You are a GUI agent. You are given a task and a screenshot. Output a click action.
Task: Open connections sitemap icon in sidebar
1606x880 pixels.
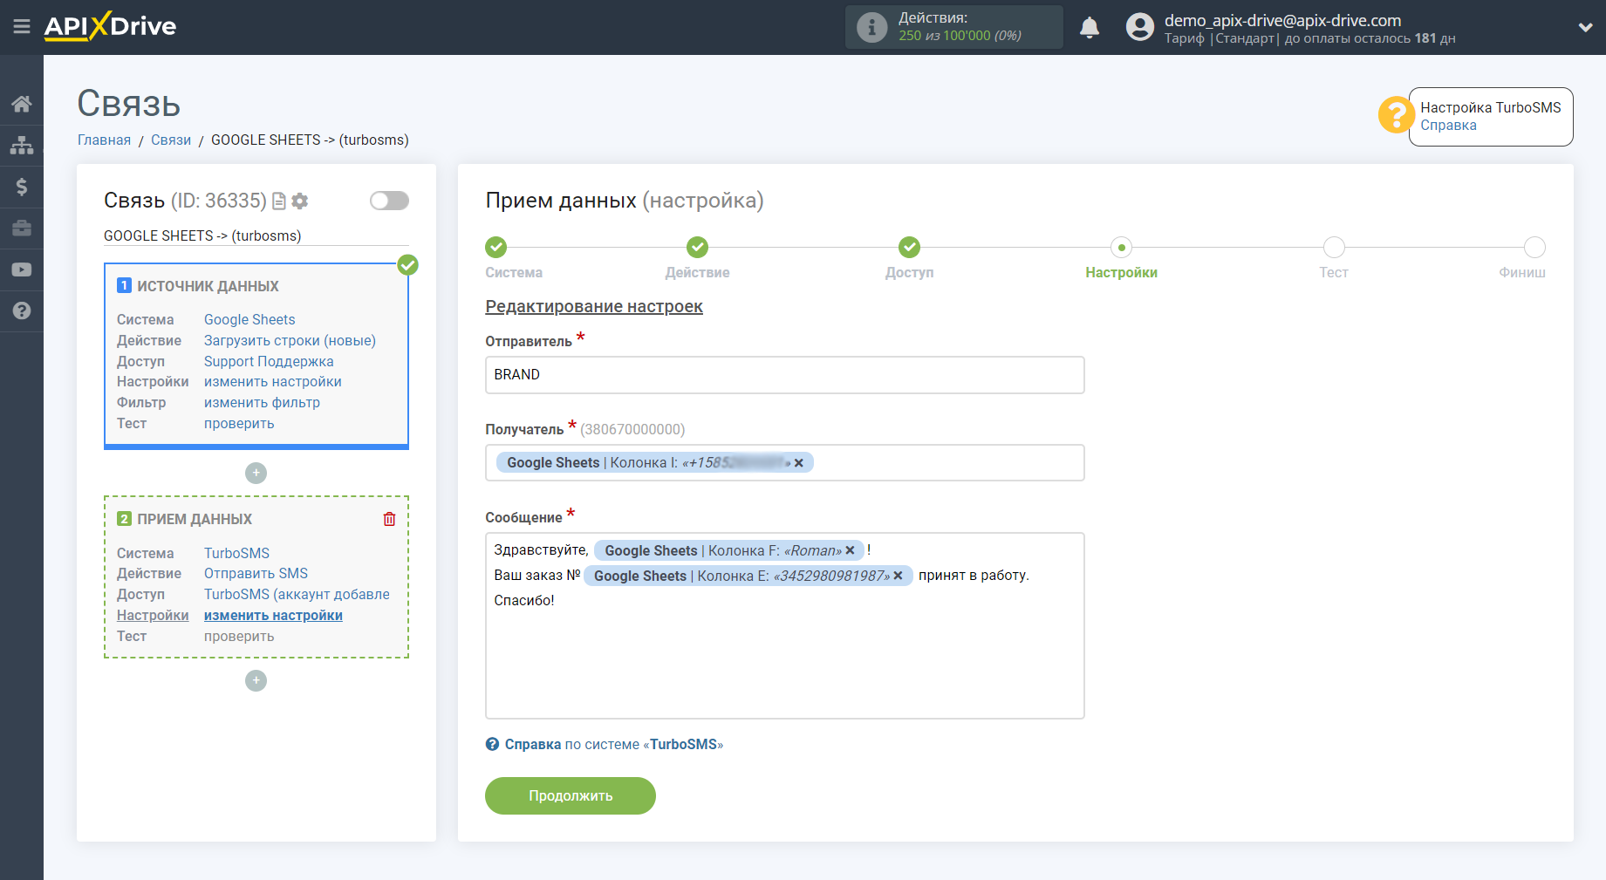[x=22, y=145]
